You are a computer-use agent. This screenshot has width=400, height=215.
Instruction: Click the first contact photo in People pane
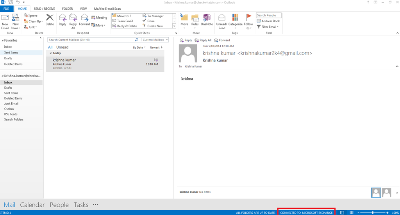(x=376, y=193)
